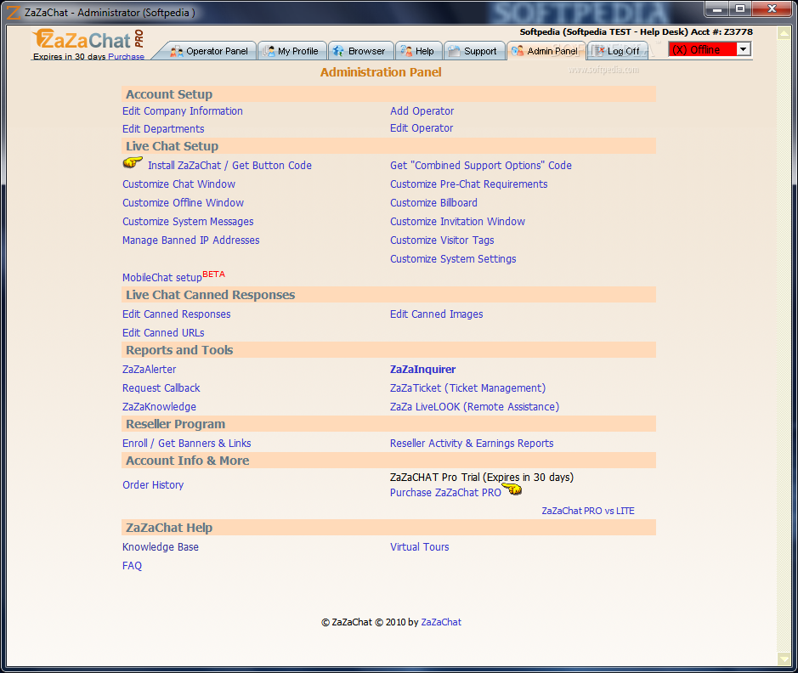Click the pointing hand beside Install ZaZaChat
The height and width of the screenshot is (673, 798).
[x=133, y=163]
